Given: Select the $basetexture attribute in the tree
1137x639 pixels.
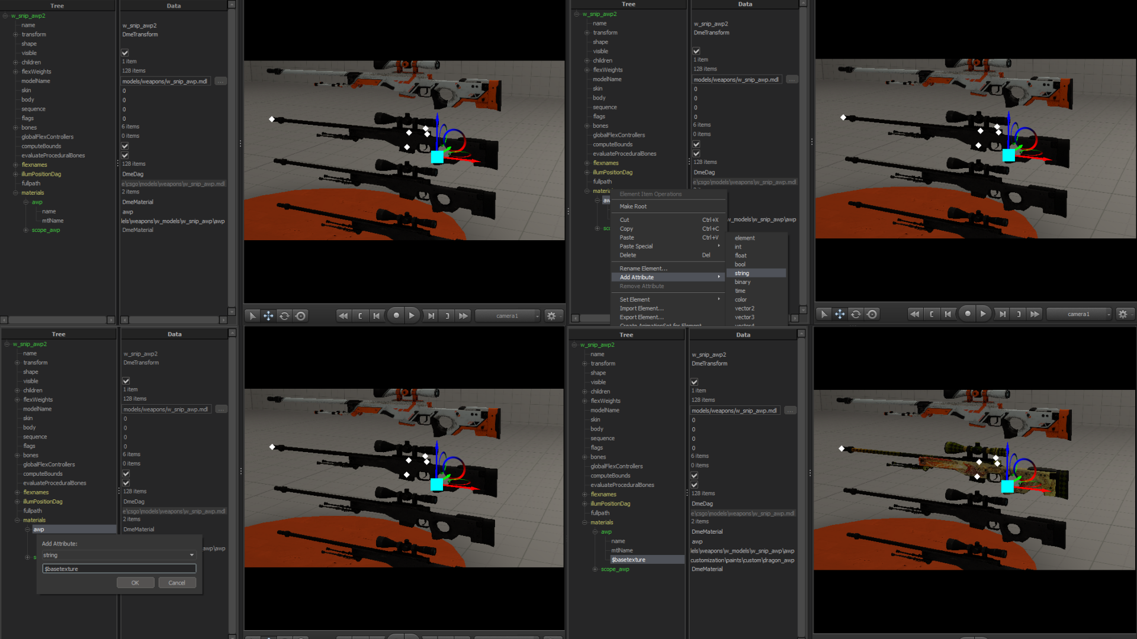Looking at the screenshot, I should 628,560.
